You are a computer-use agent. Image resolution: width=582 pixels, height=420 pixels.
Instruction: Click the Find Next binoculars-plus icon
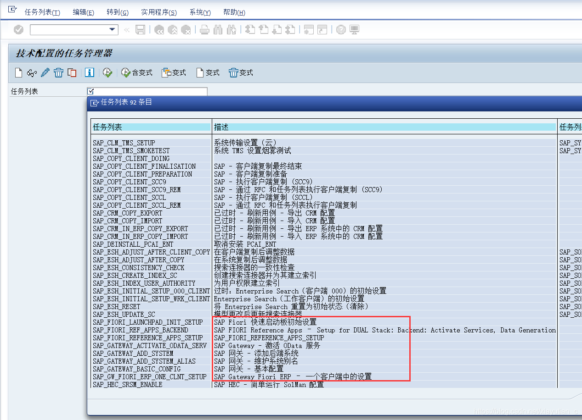pos(232,30)
